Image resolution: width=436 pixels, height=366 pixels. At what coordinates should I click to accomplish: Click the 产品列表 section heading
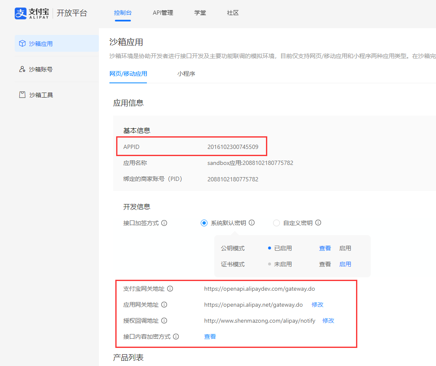[128, 358]
